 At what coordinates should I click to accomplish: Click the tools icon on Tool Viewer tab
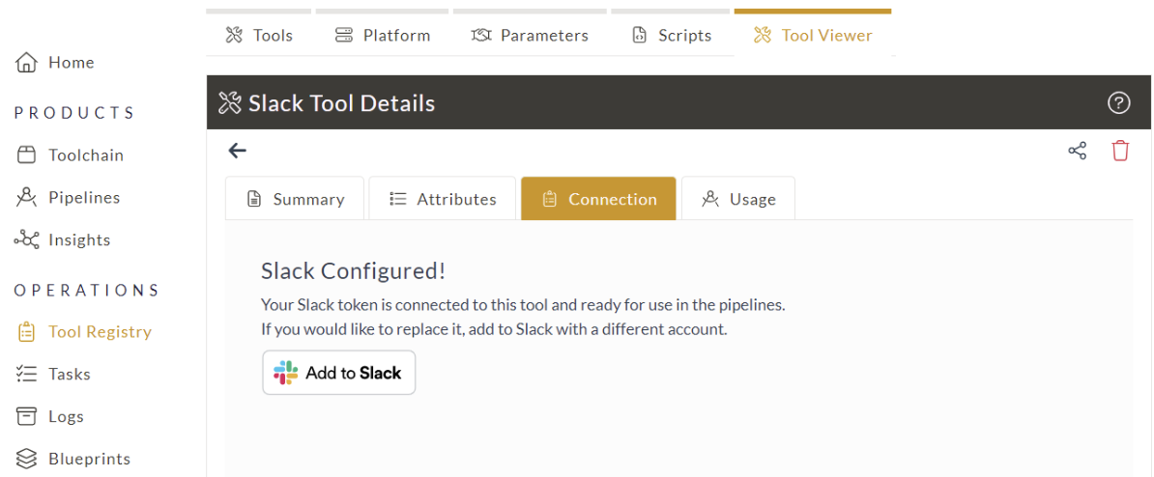coord(763,36)
